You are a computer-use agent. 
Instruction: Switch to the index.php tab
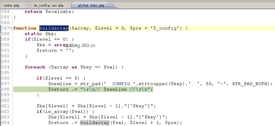[x=11, y=6]
